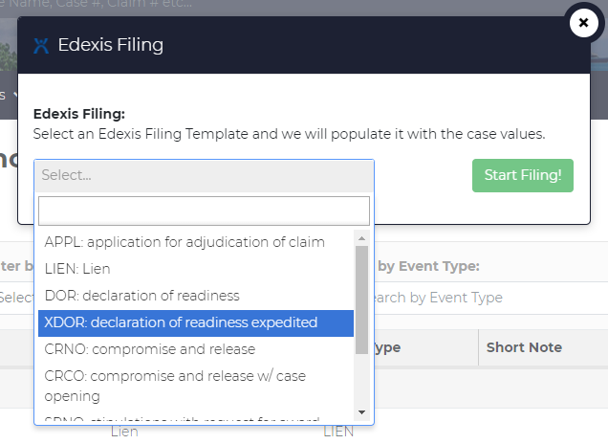608x444 pixels.
Task: Select XDOR: declaration of readiness expedited
Action: point(196,322)
